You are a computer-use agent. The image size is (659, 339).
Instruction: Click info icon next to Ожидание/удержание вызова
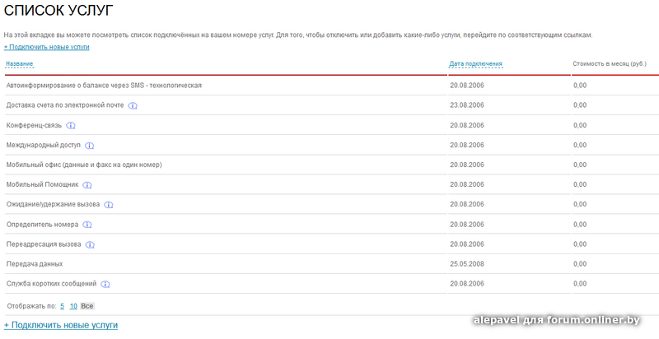point(109,205)
